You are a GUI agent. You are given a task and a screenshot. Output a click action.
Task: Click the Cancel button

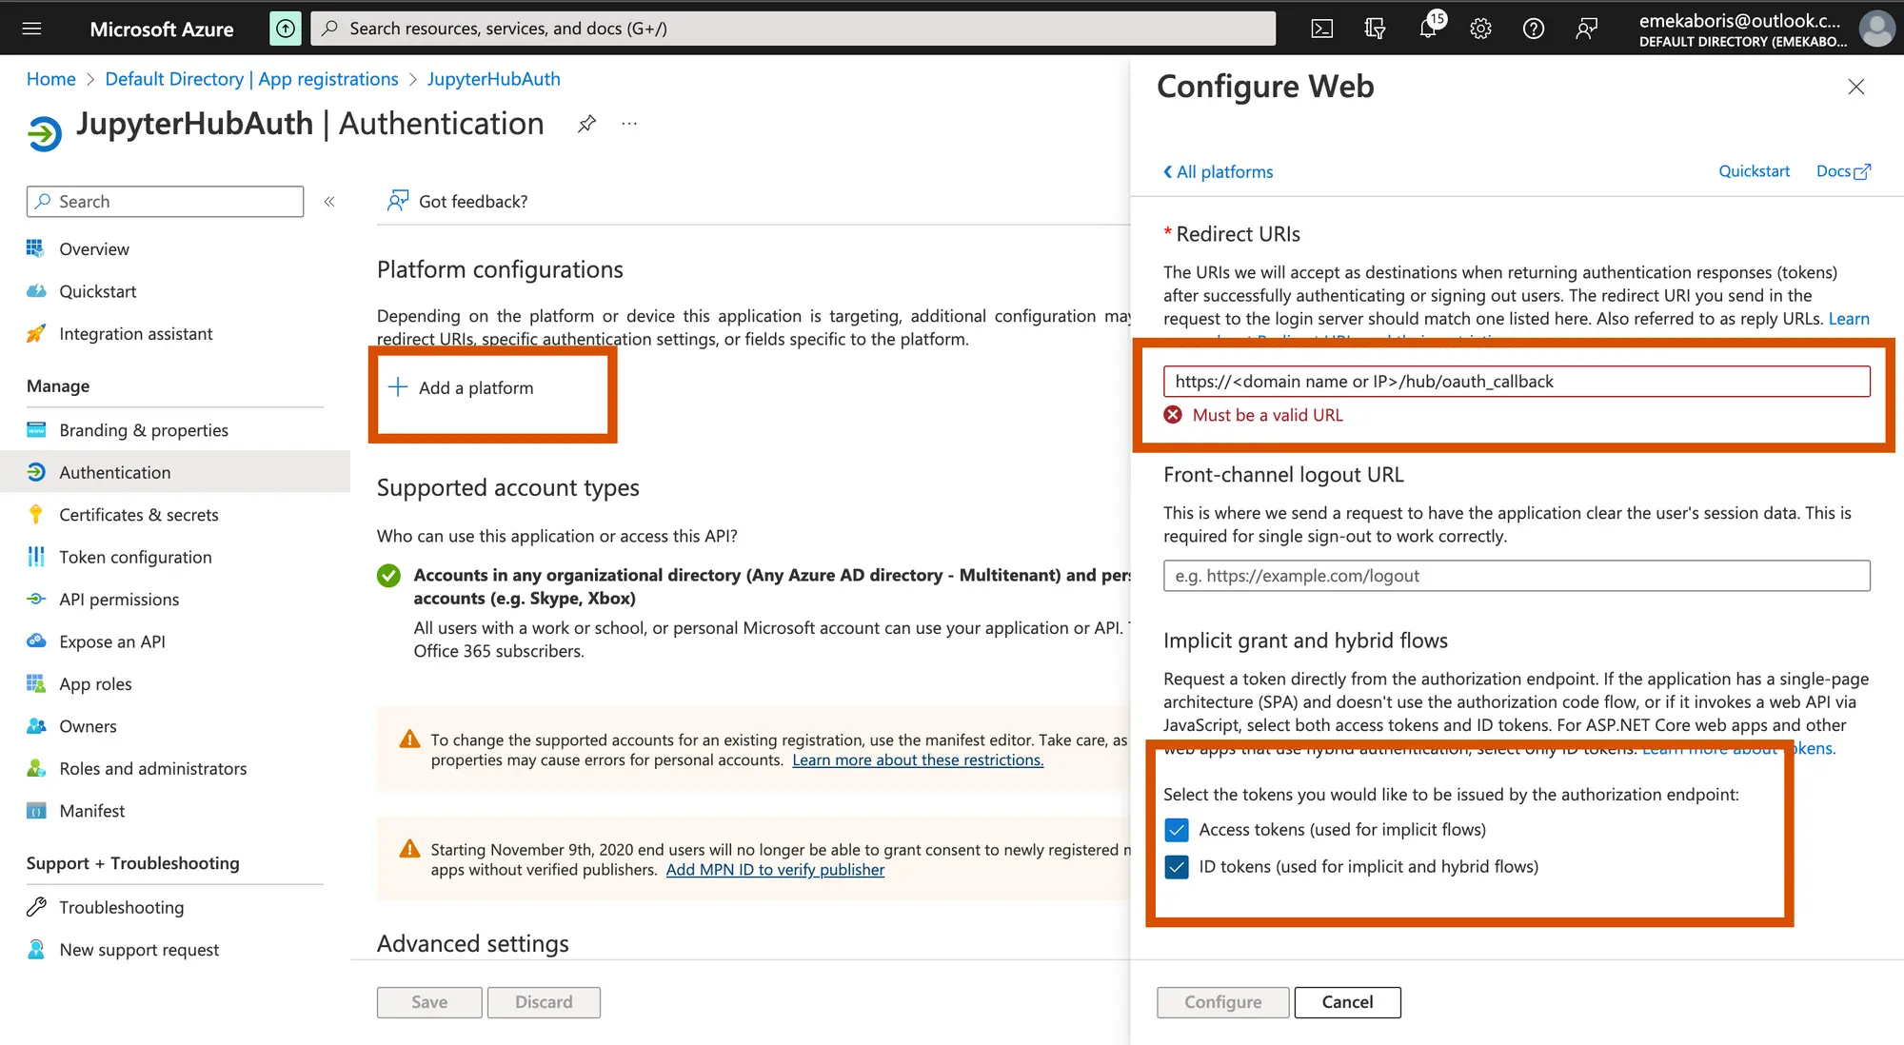[1347, 1002]
